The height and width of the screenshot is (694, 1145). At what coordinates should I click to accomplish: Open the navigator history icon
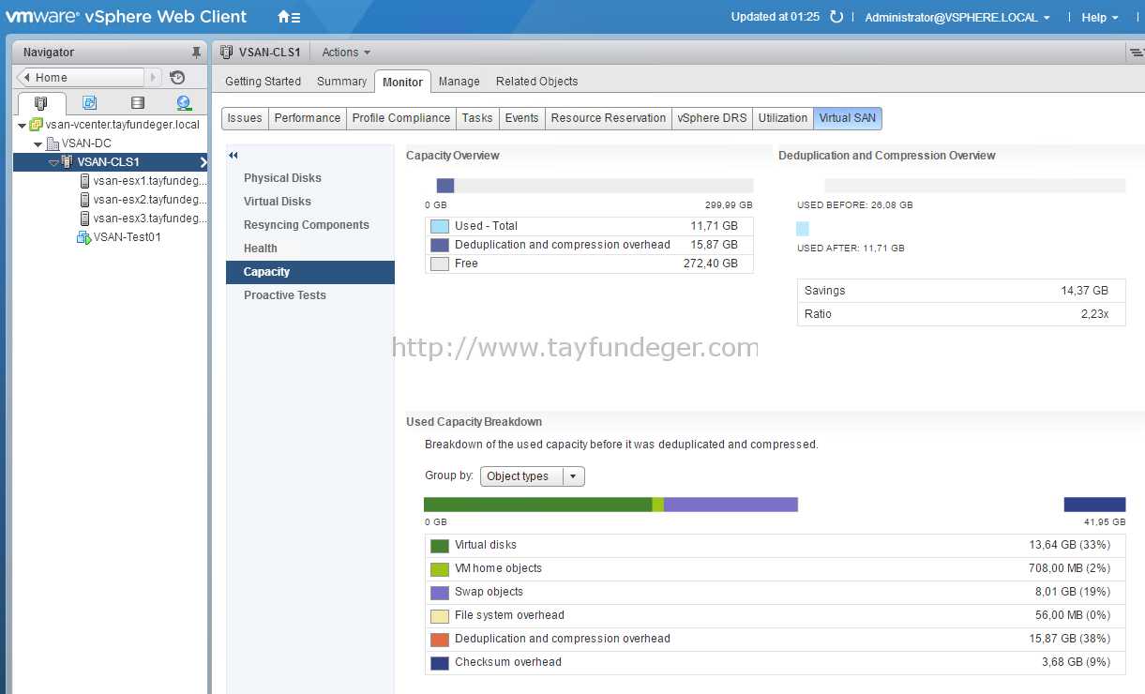(x=177, y=78)
